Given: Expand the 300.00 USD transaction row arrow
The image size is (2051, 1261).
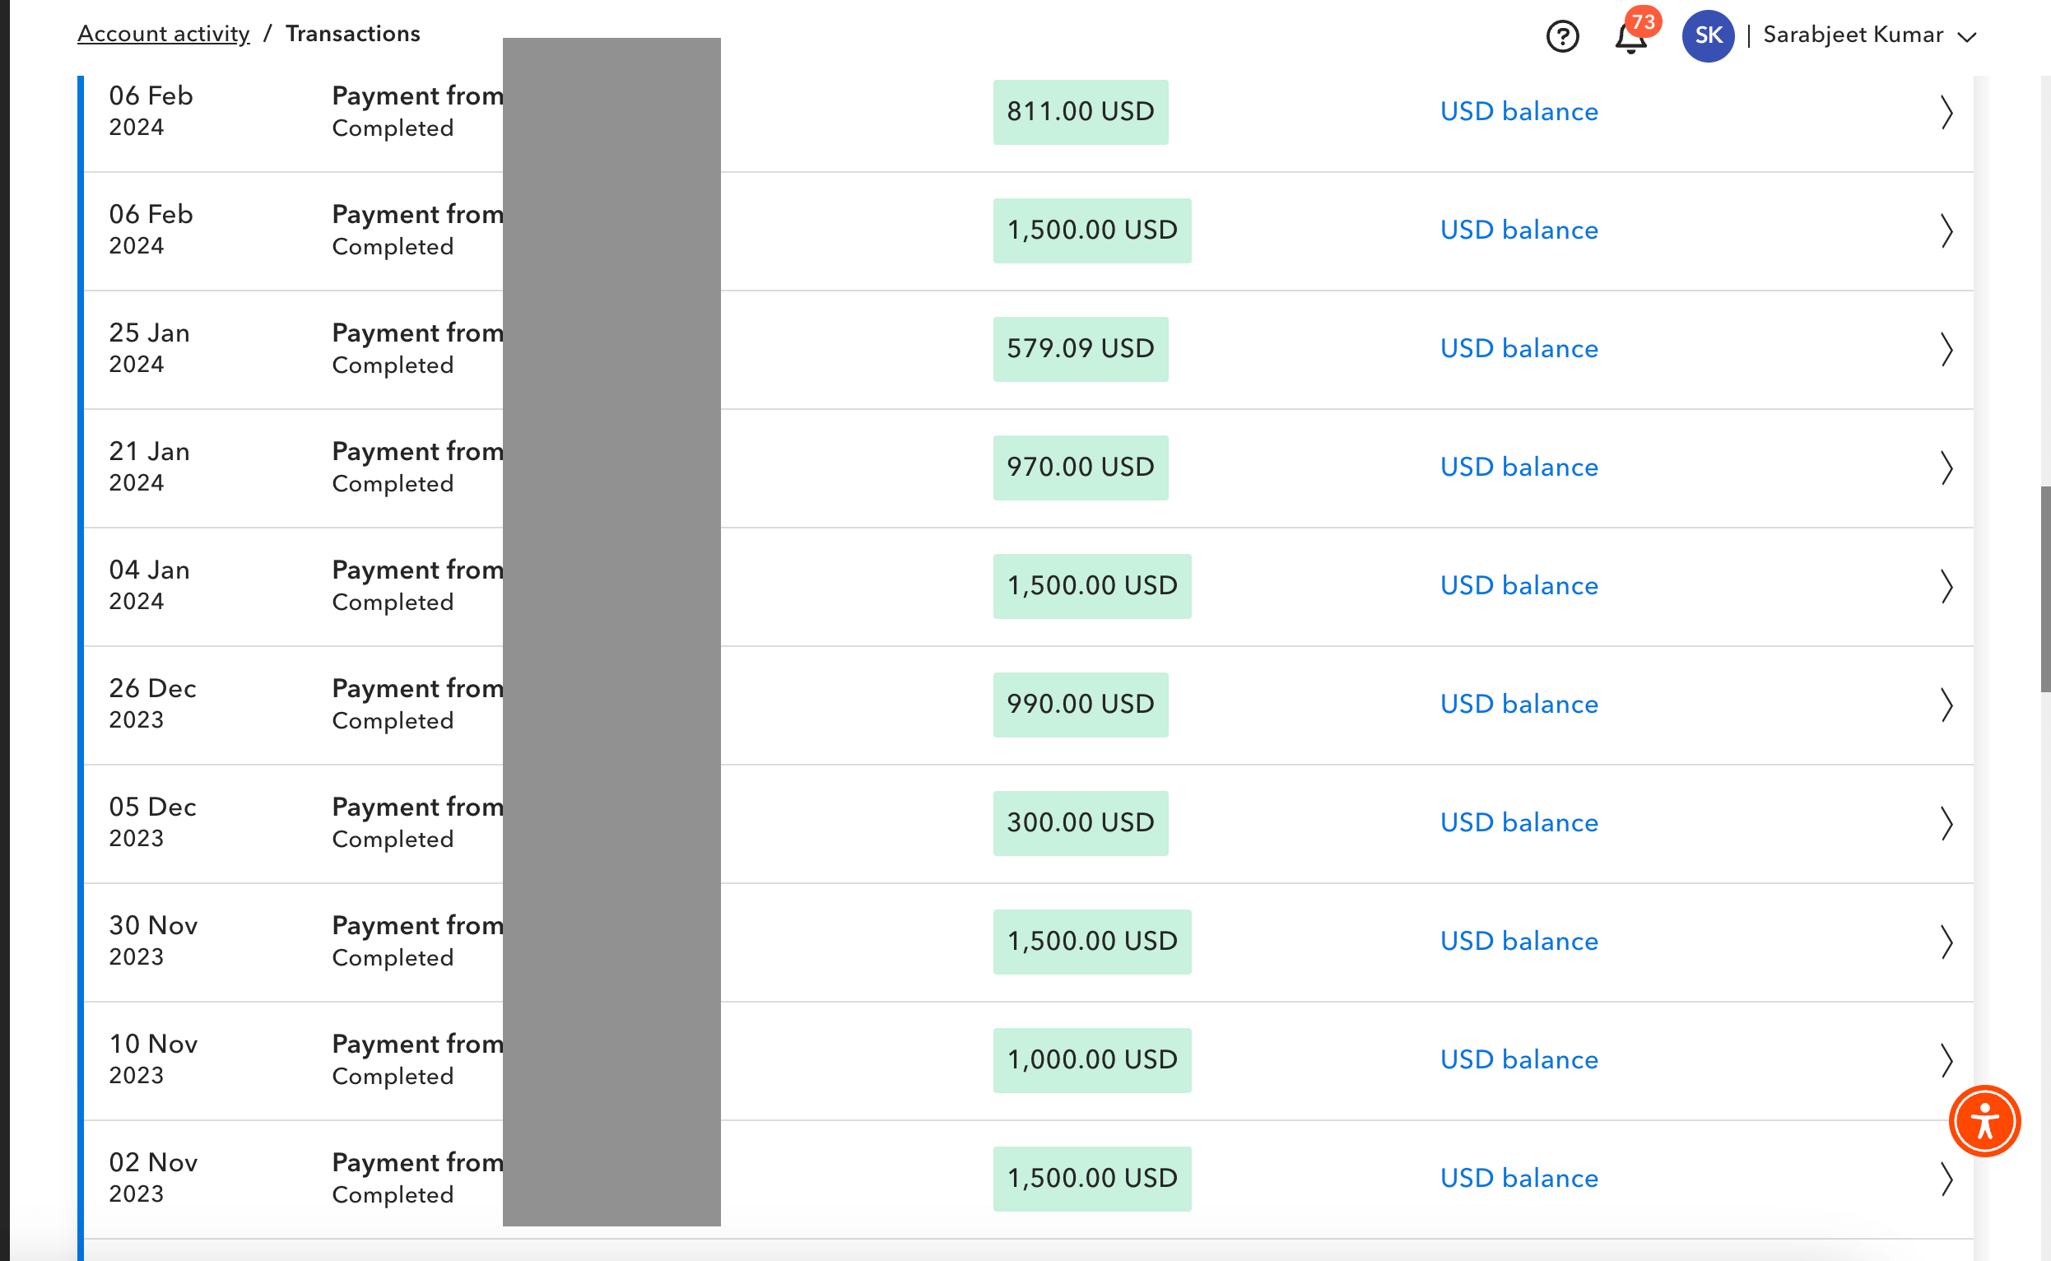Looking at the screenshot, I should [x=1946, y=823].
